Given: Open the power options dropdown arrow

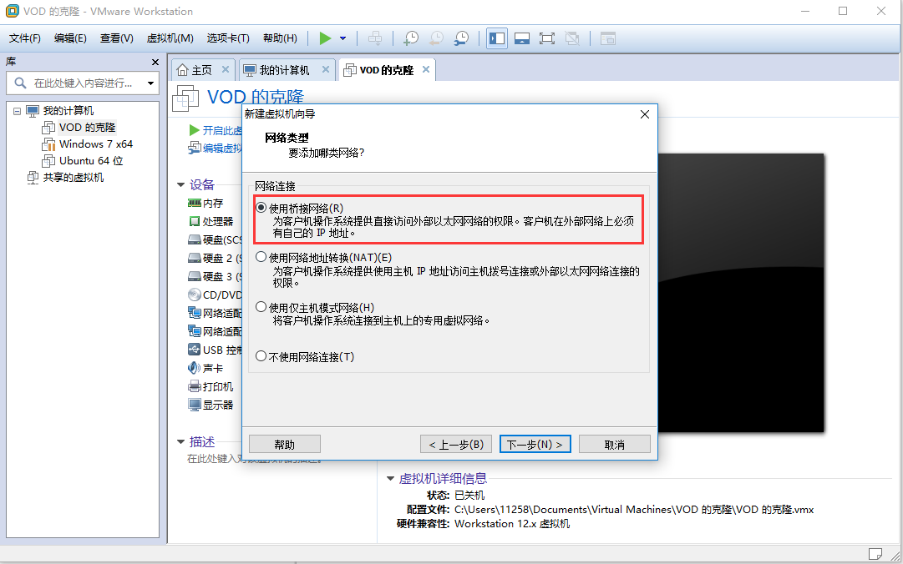Looking at the screenshot, I should pyautogui.click(x=342, y=38).
